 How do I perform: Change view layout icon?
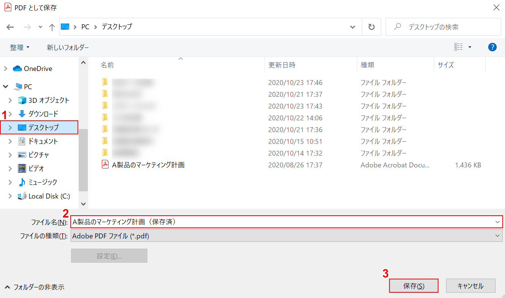[x=459, y=47]
